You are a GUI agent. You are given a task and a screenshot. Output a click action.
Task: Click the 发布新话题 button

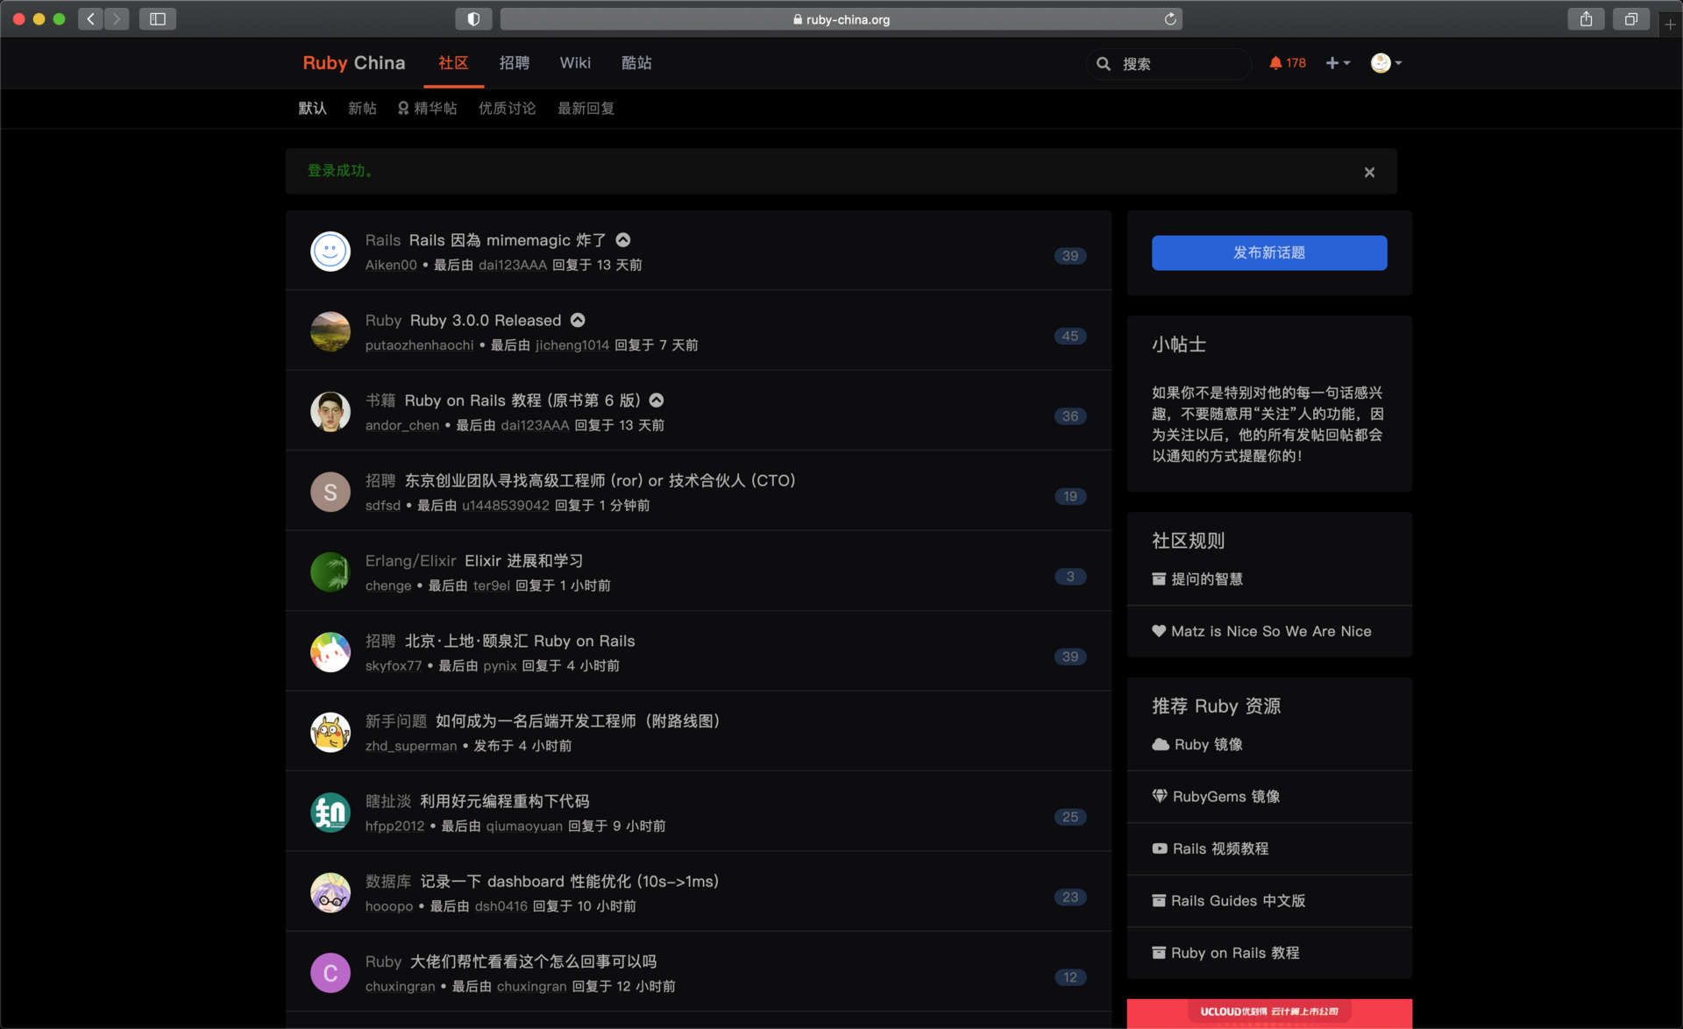click(1268, 252)
